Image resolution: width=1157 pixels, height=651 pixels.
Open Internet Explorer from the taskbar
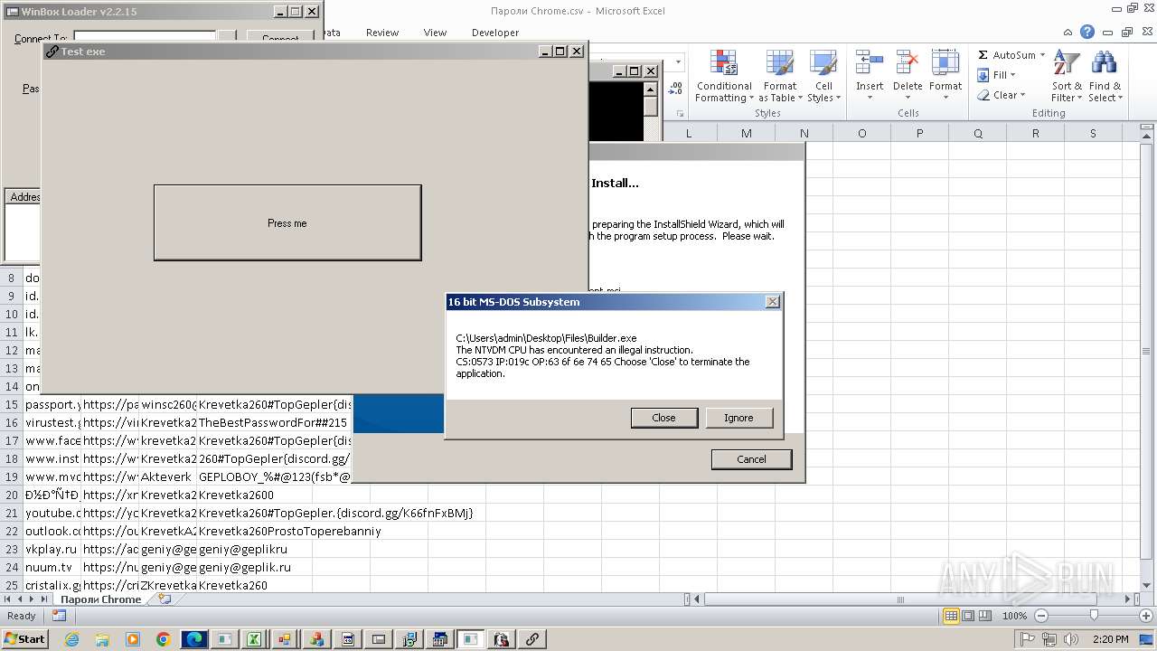click(x=72, y=639)
